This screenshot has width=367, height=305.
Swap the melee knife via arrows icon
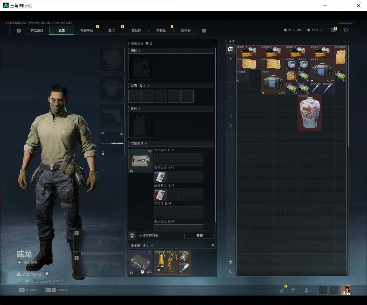tap(121, 134)
